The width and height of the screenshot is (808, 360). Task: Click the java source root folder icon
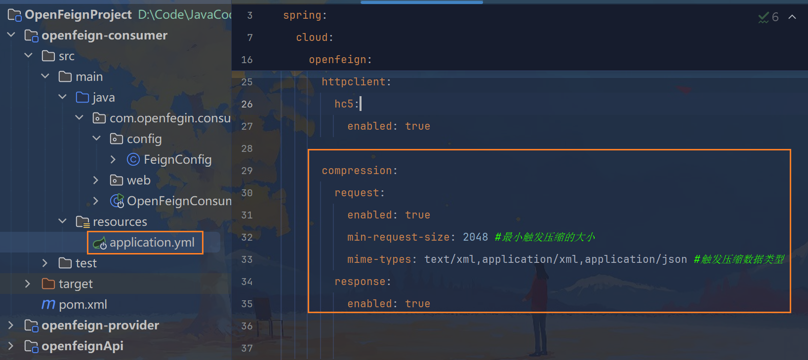(82, 97)
